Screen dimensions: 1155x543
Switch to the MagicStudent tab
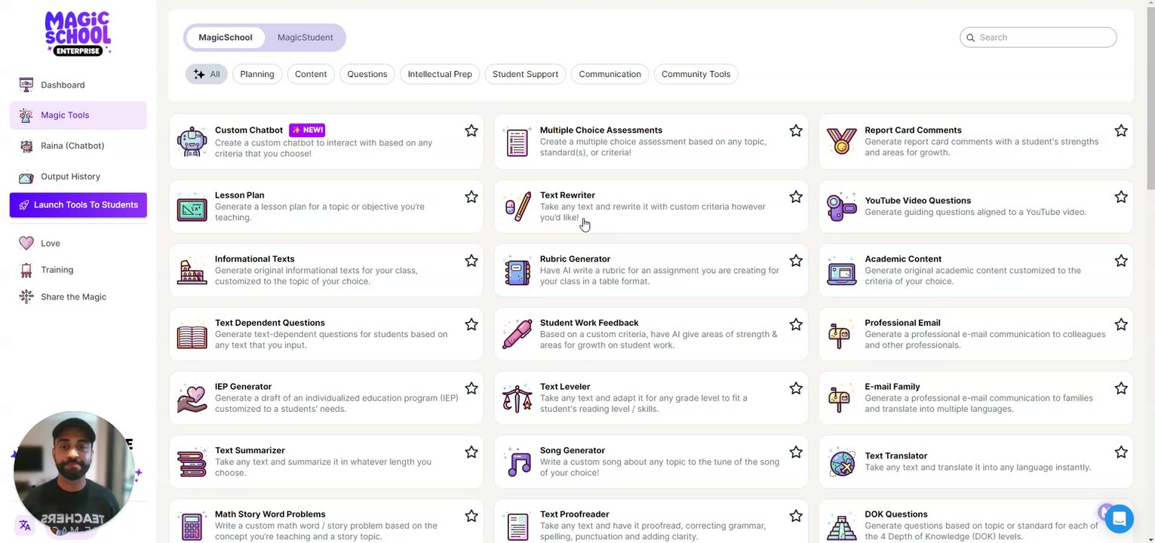(305, 37)
